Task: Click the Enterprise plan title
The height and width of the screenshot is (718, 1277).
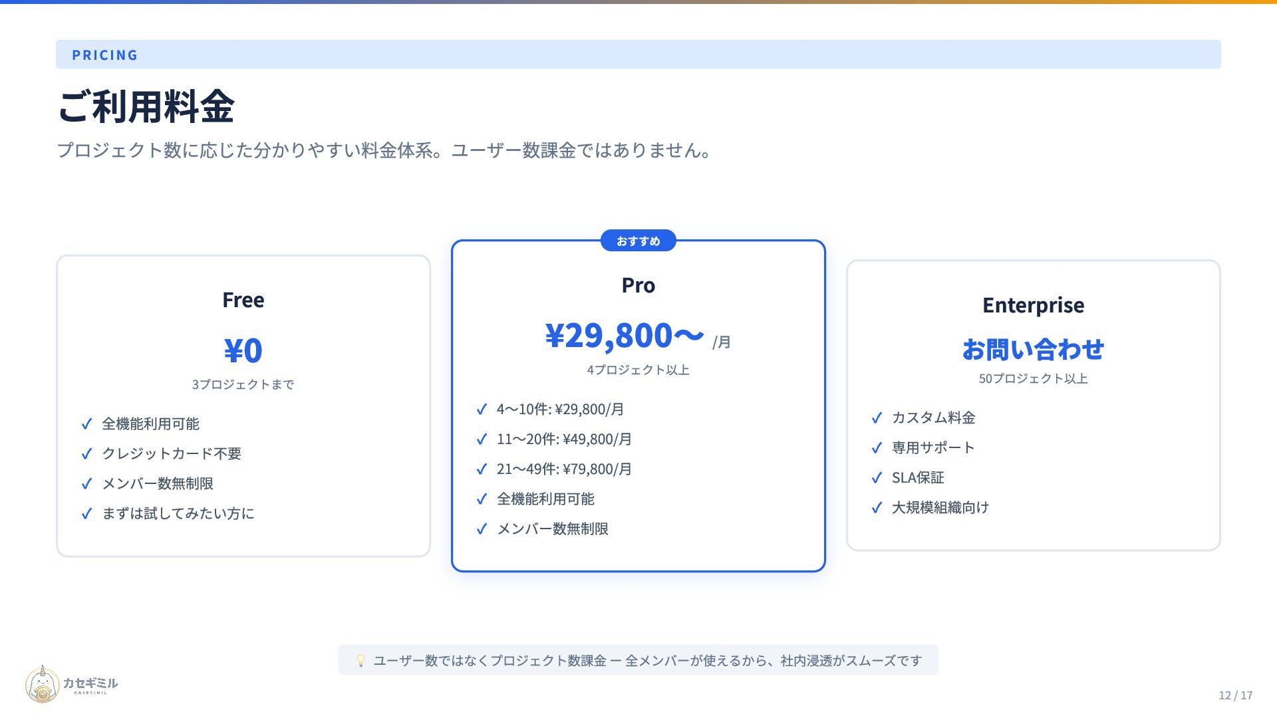Action: click(1033, 305)
